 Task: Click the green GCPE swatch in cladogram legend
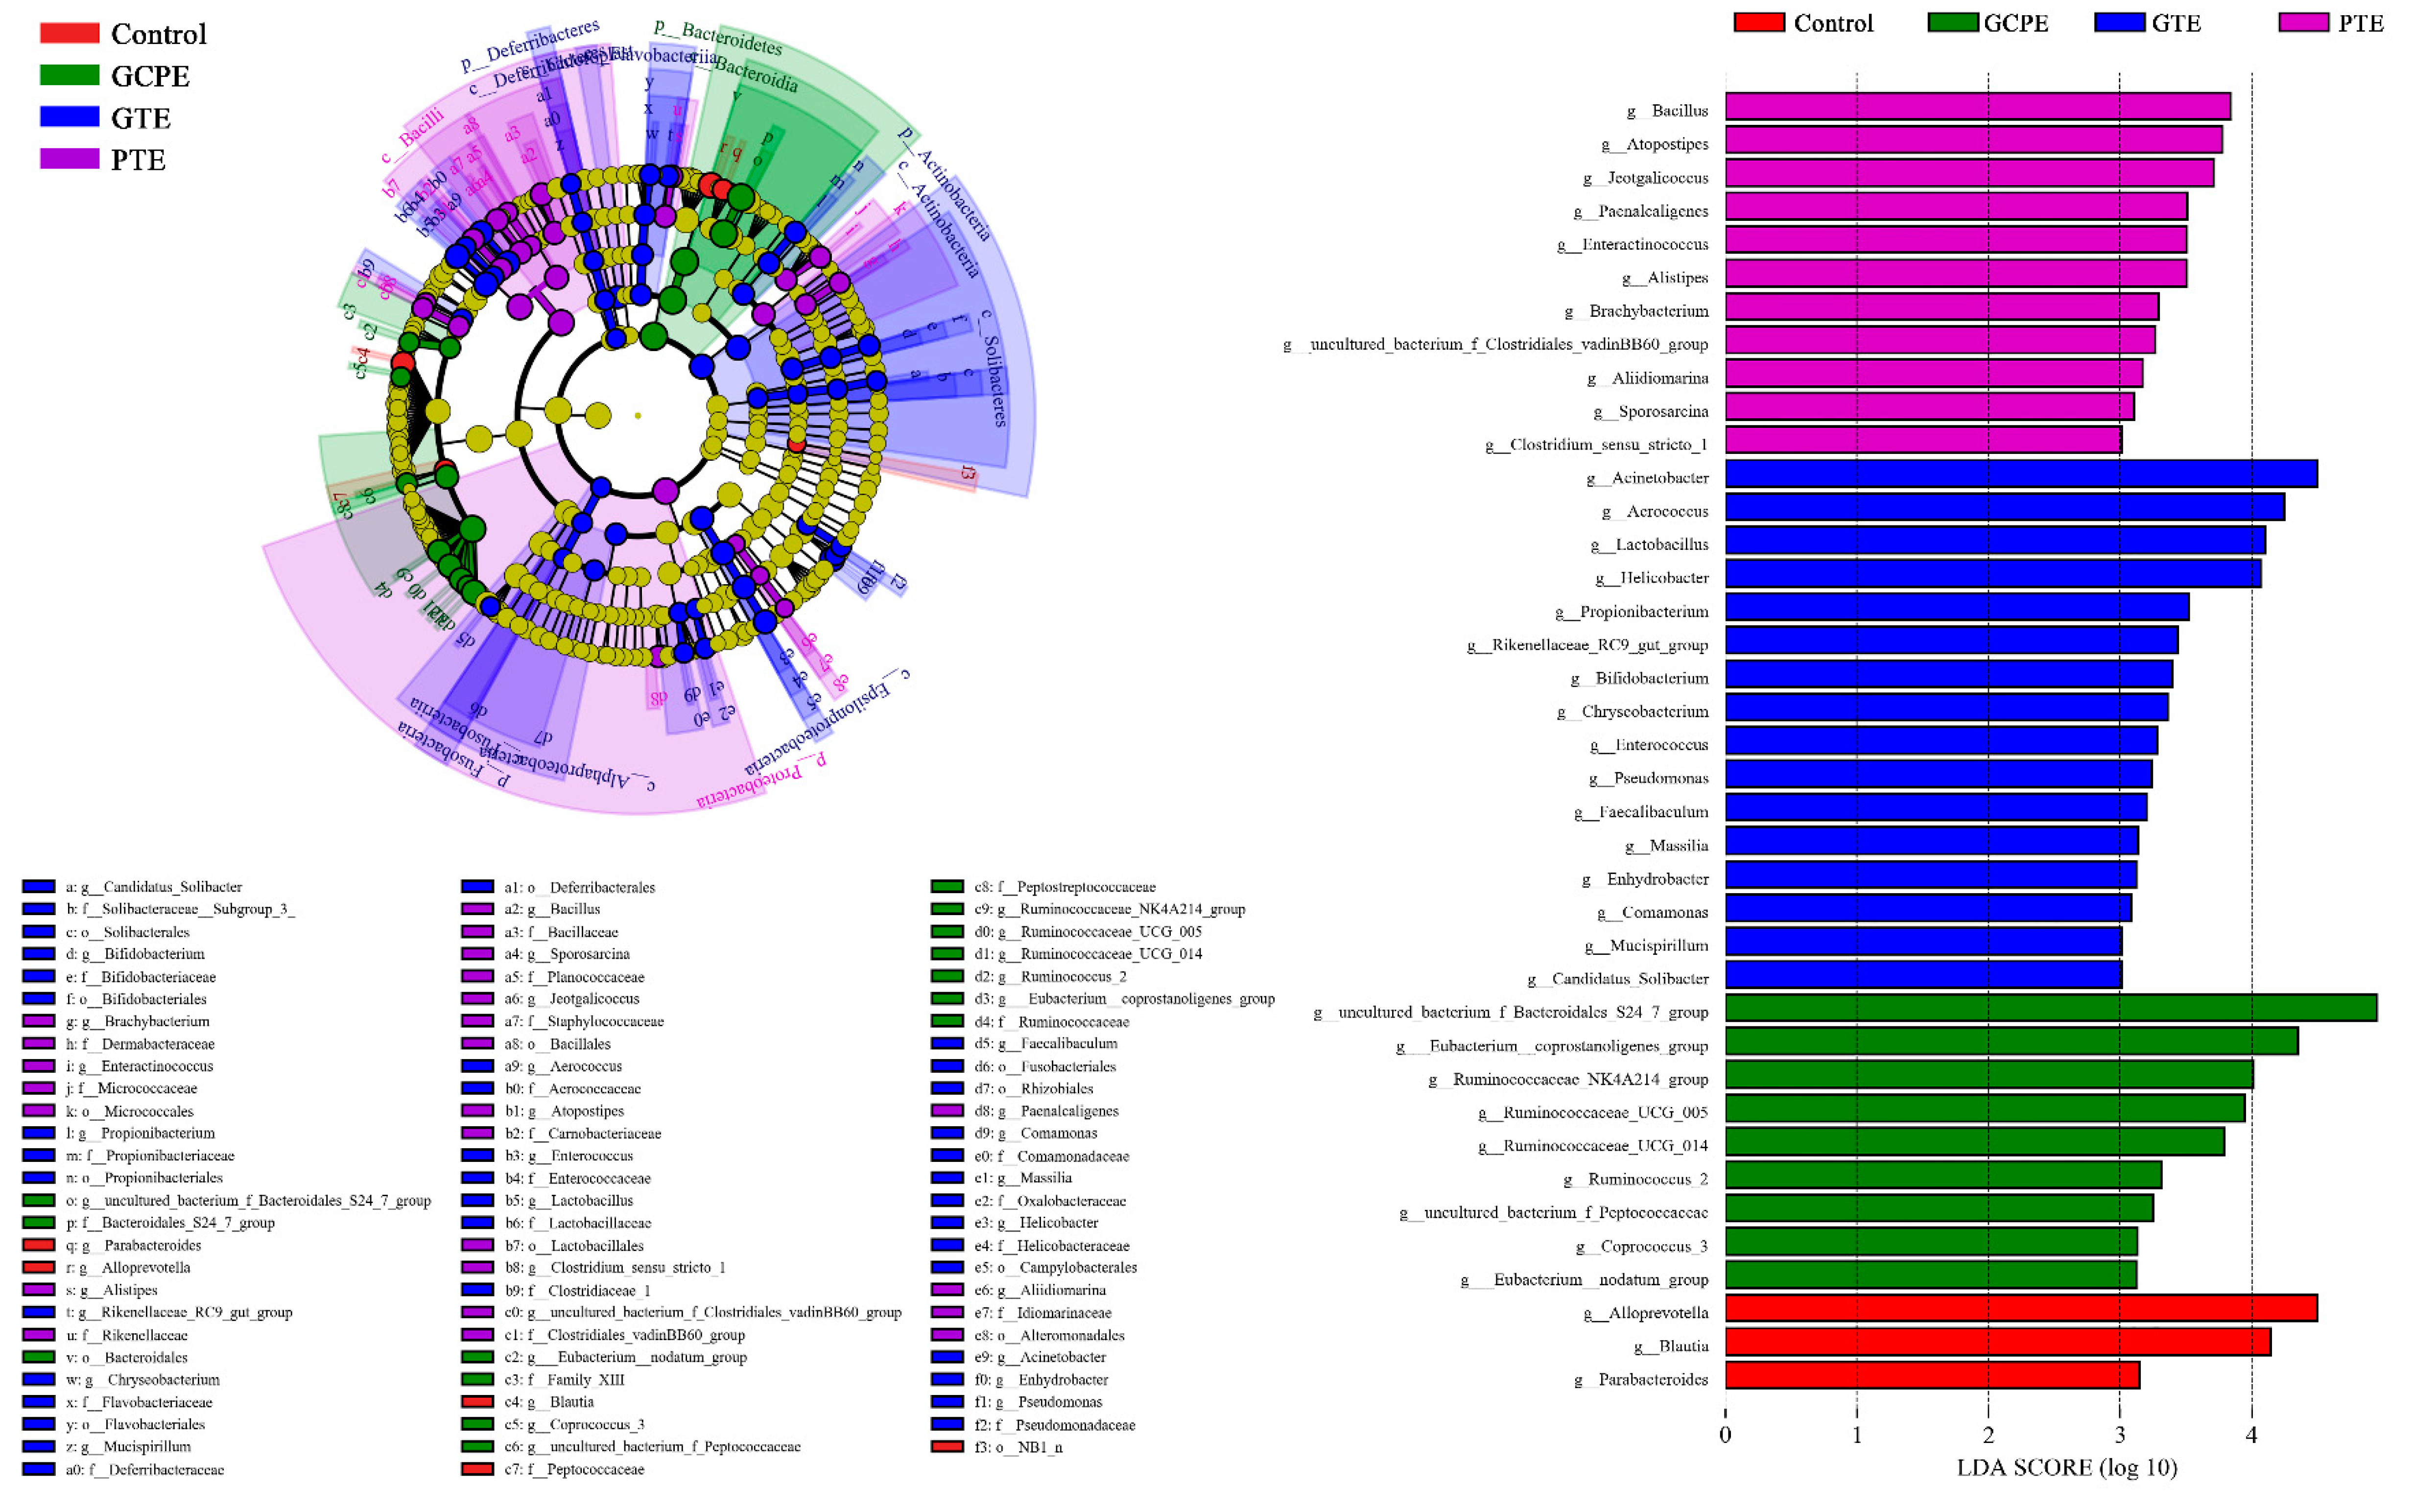pyautogui.click(x=69, y=75)
